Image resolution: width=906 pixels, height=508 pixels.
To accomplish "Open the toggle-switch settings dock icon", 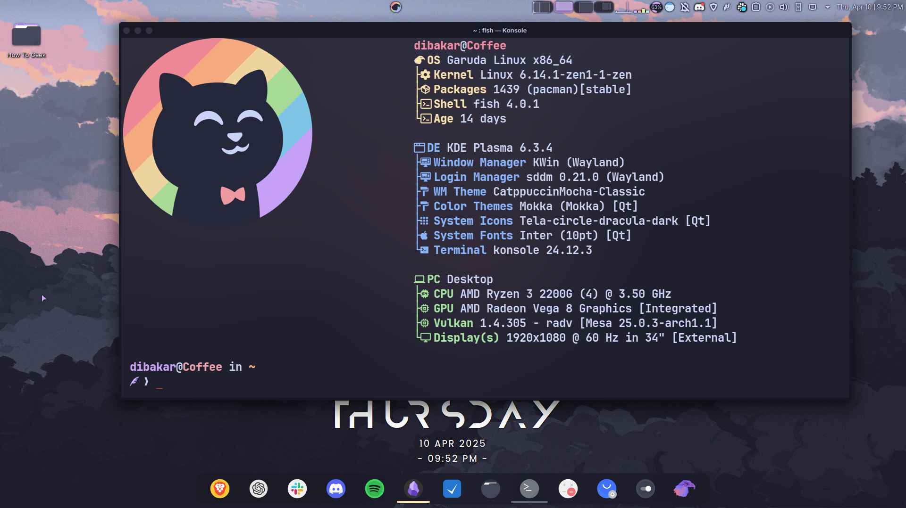I will (646, 489).
